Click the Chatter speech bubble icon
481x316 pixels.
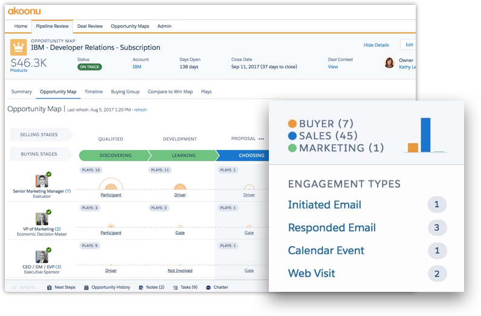pos(208,288)
